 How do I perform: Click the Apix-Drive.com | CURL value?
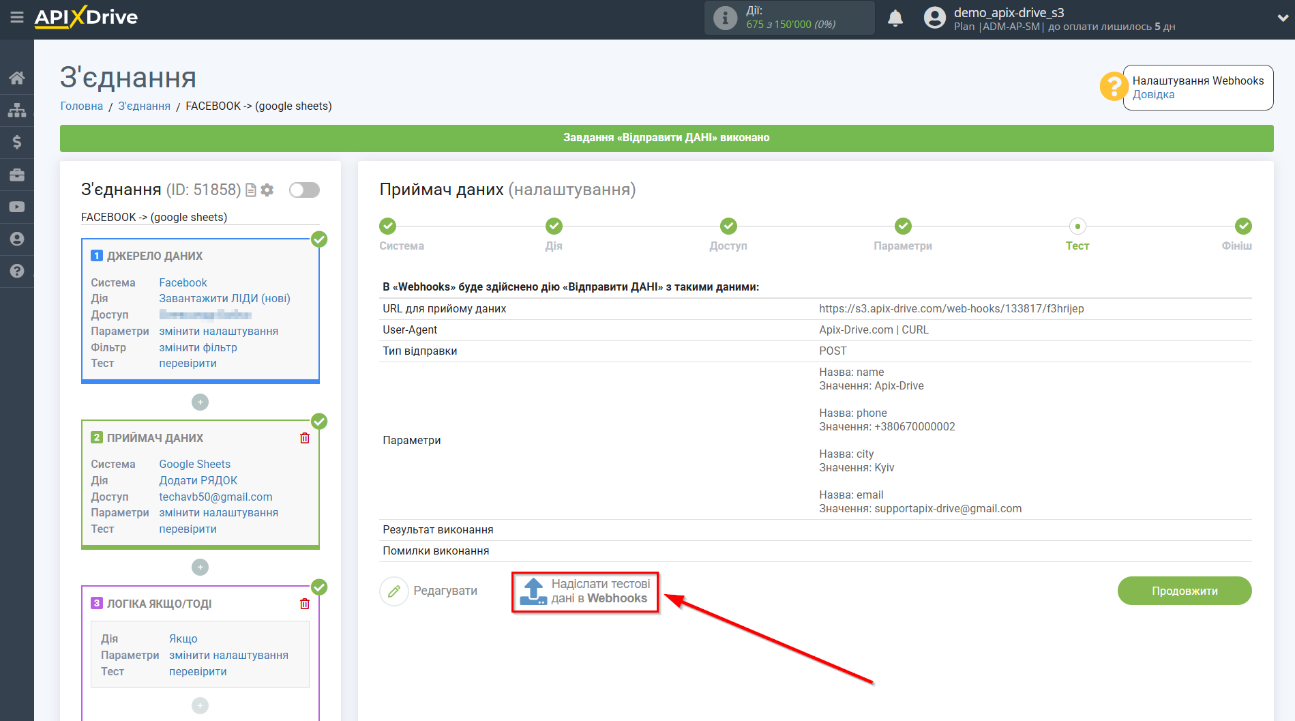click(x=874, y=329)
